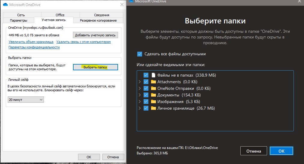The image size is (304, 164).
Task: Click the Attachments folder icon
Action: coord(154,82)
